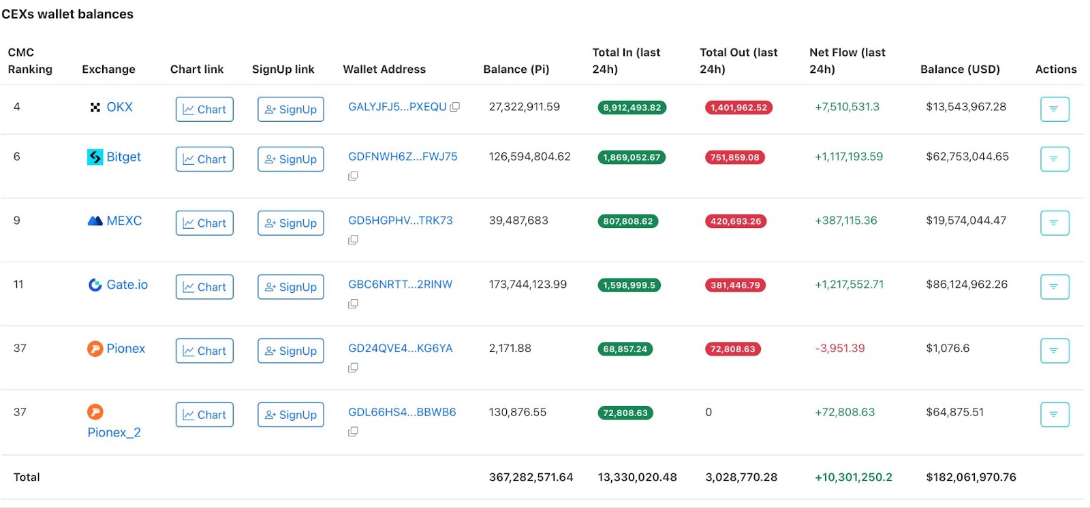Click the filter action icon for Pionex
The height and width of the screenshot is (508, 1090).
pyautogui.click(x=1055, y=351)
